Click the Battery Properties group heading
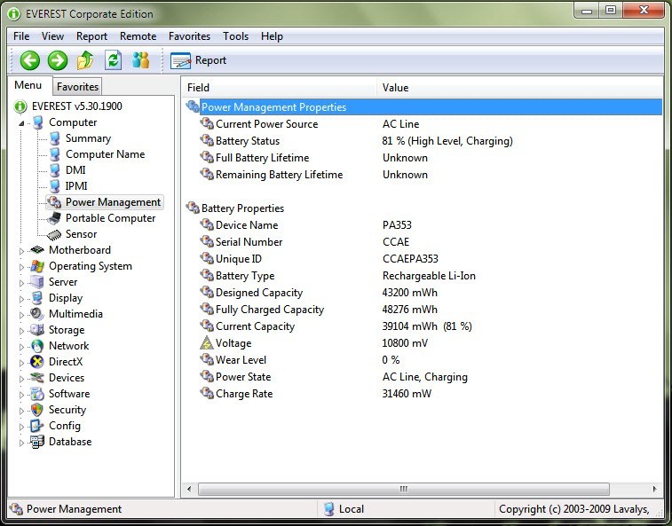The height and width of the screenshot is (526, 672). tap(242, 208)
